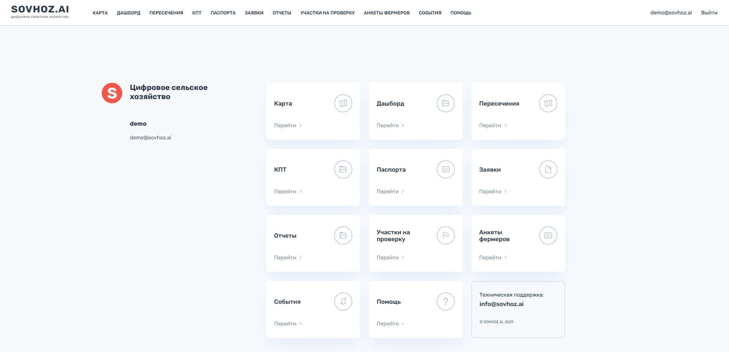
Task: Open the folder icon on the КПТ card
Action: pyautogui.click(x=343, y=169)
